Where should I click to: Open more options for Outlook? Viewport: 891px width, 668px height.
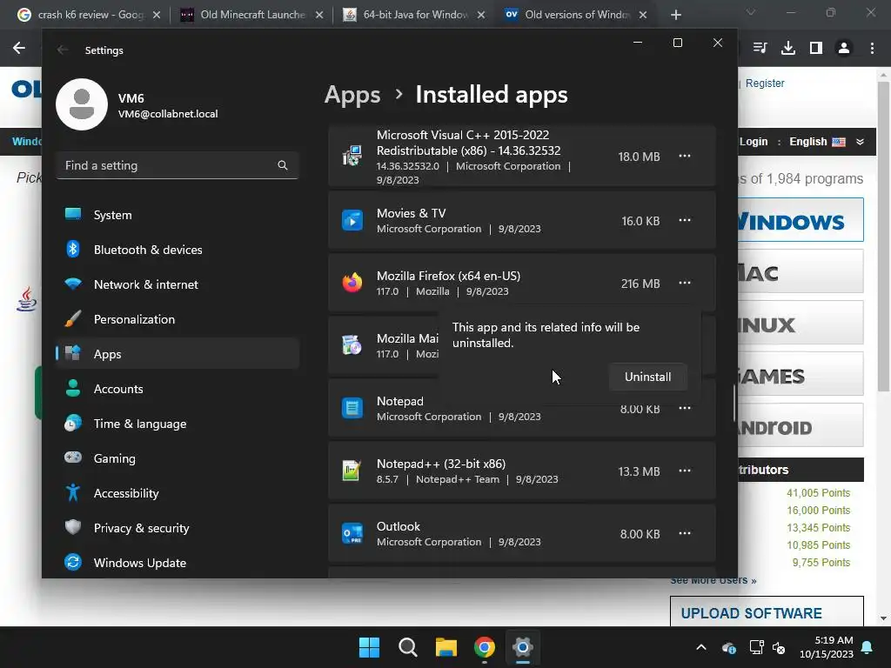click(x=685, y=533)
